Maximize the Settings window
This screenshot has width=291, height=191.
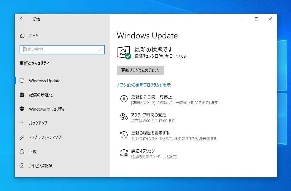coord(257,19)
